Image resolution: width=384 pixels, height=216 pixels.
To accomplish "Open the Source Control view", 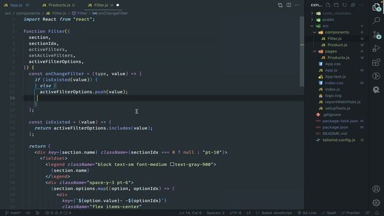I will 377,35.
